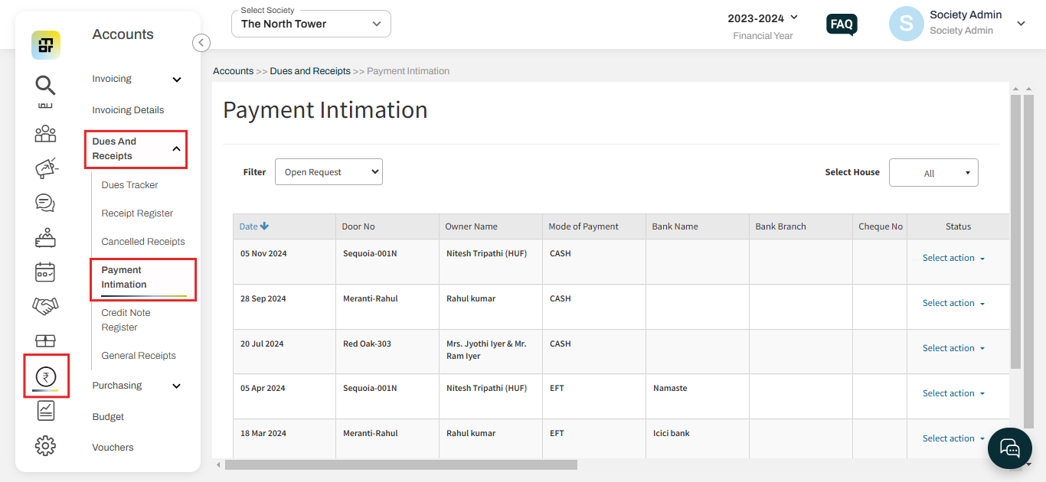Expand the Purchasing menu chevron
This screenshot has height=482, width=1046.
[177, 386]
